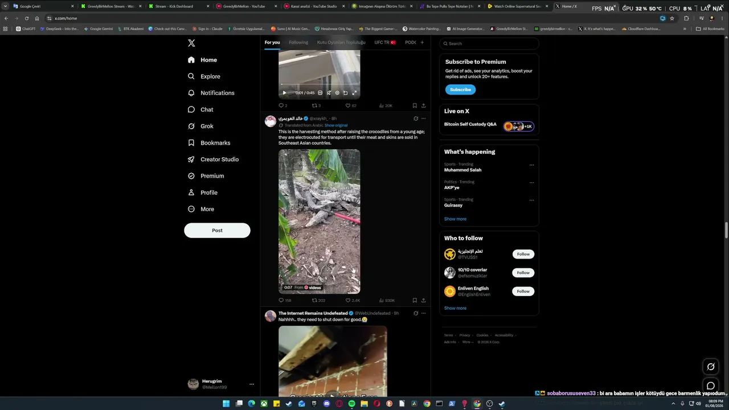Image resolution: width=729 pixels, height=410 pixels.
Task: Open Chat from the left sidebar
Action: click(200, 109)
